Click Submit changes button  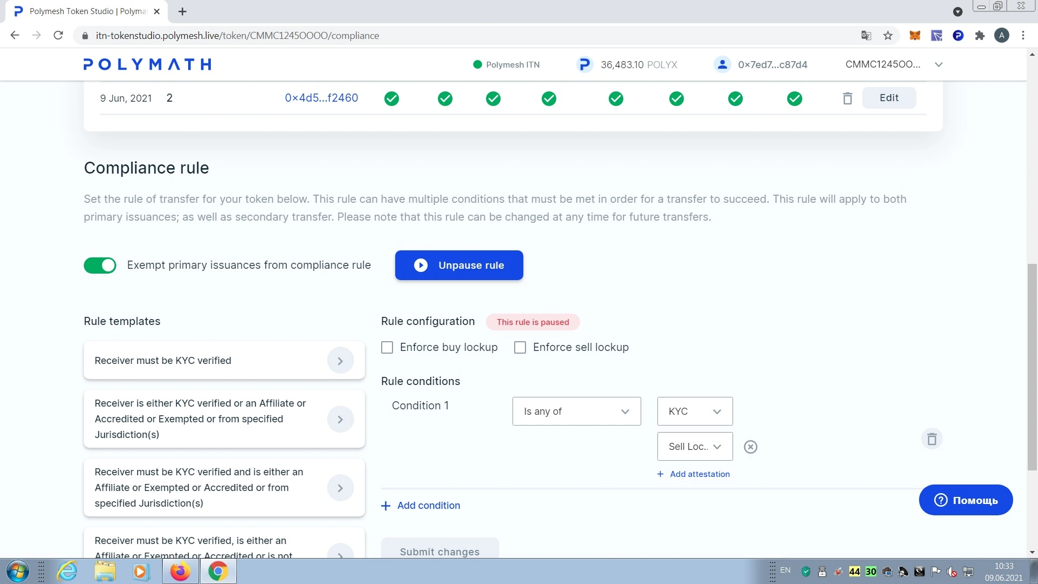[x=440, y=548]
